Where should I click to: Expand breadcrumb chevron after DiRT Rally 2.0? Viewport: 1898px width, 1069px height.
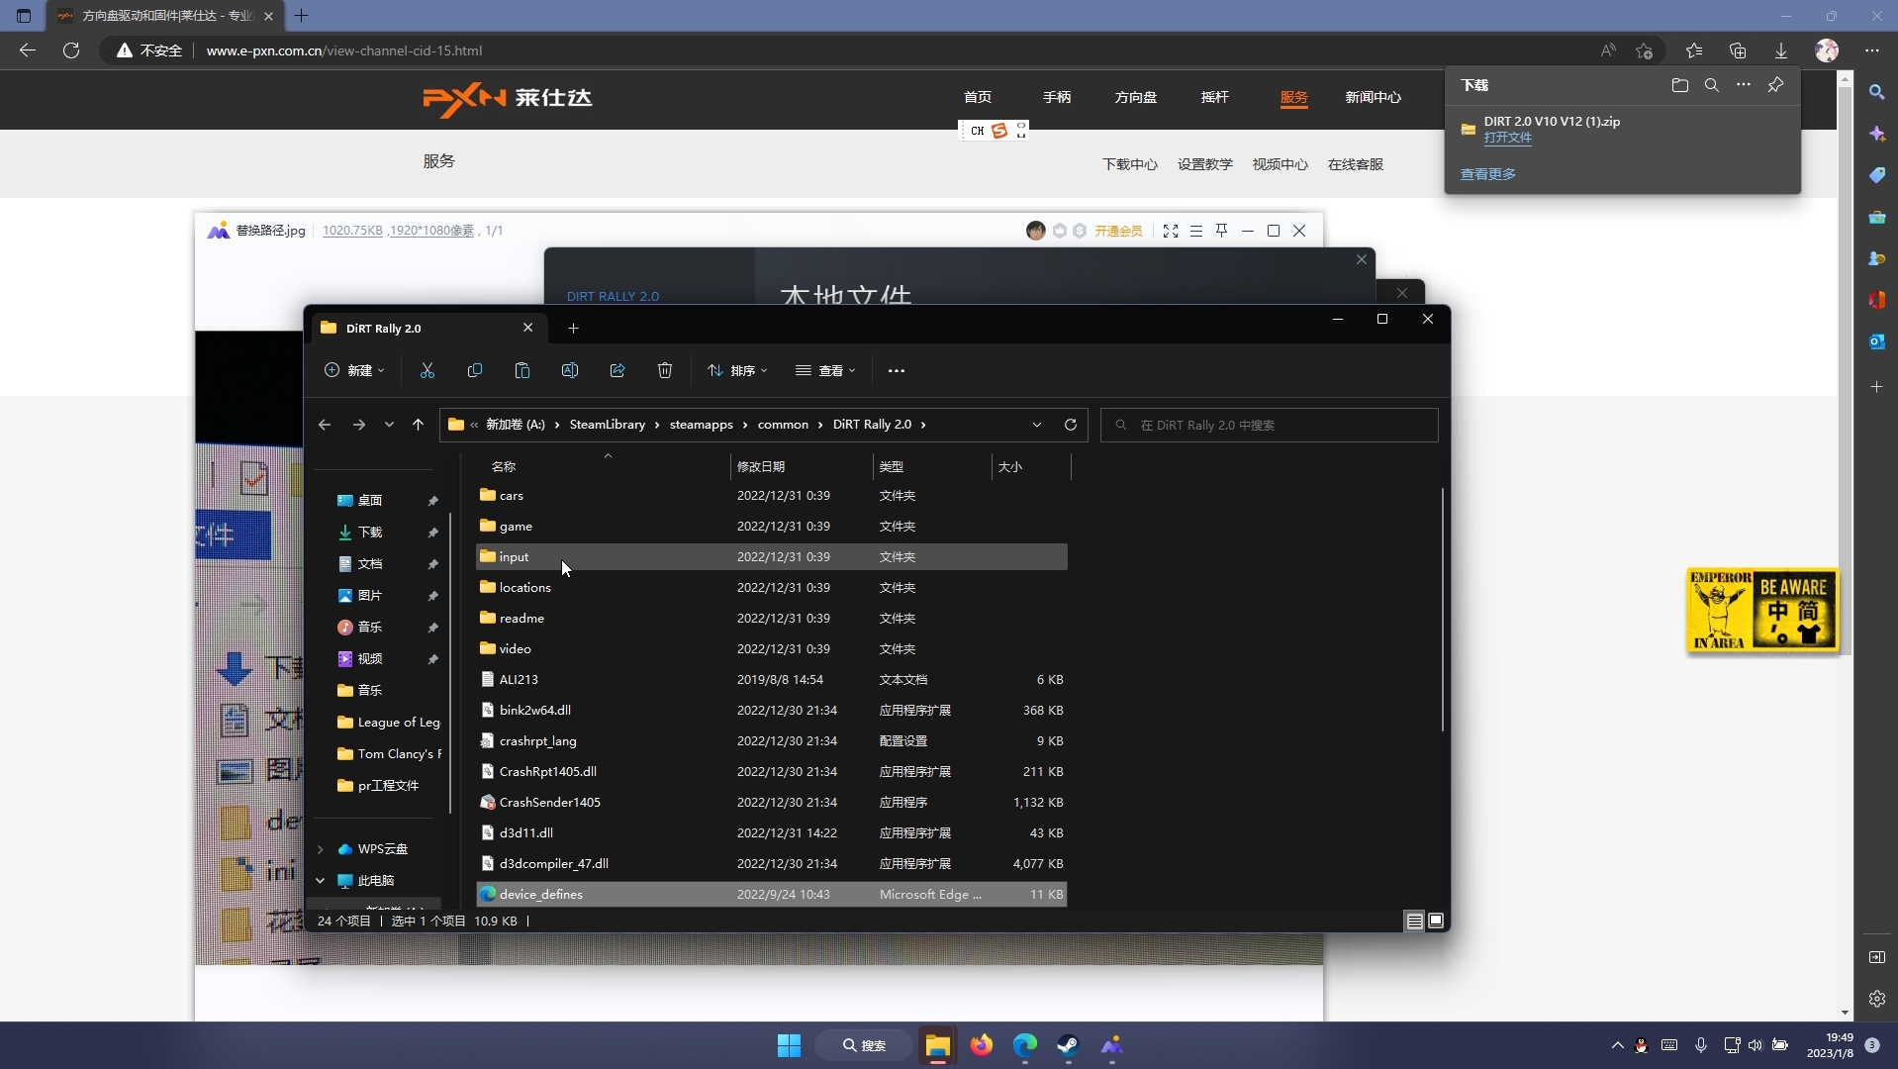coord(923,425)
